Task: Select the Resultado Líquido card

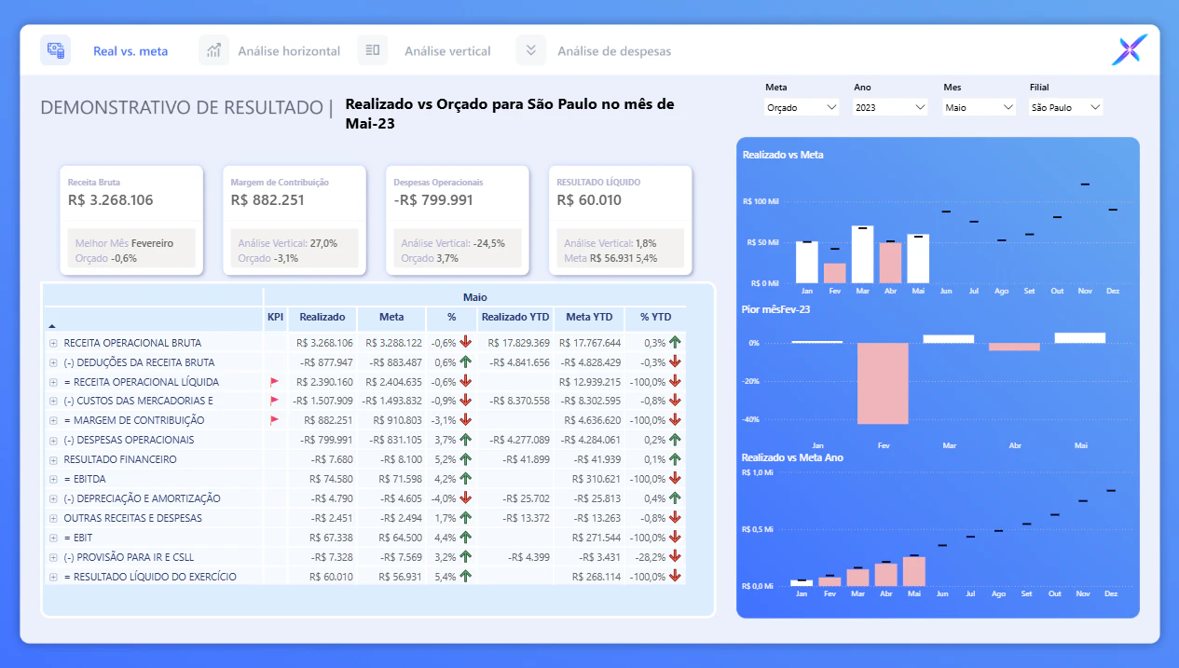Action: point(620,220)
